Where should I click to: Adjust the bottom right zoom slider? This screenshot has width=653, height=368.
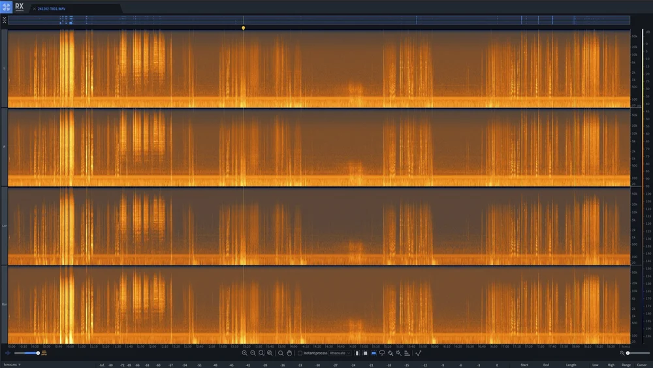tap(637, 353)
